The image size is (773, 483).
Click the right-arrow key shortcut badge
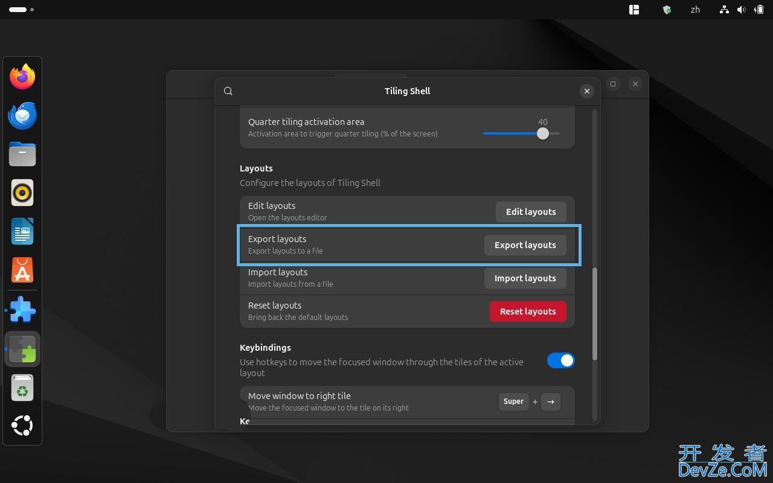(551, 401)
